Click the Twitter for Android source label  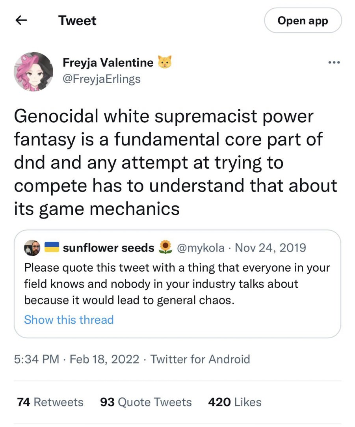(x=200, y=359)
